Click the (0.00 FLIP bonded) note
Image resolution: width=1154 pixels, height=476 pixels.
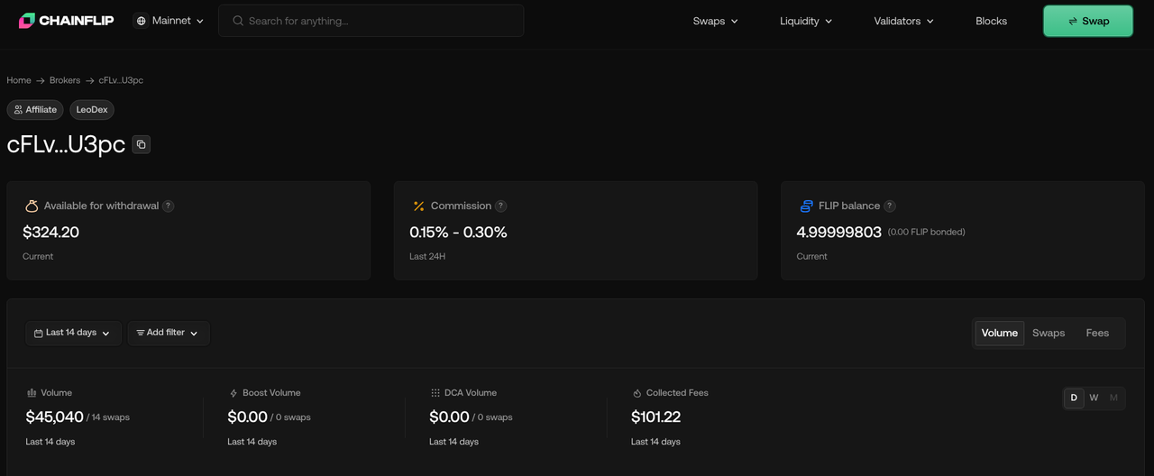(926, 233)
